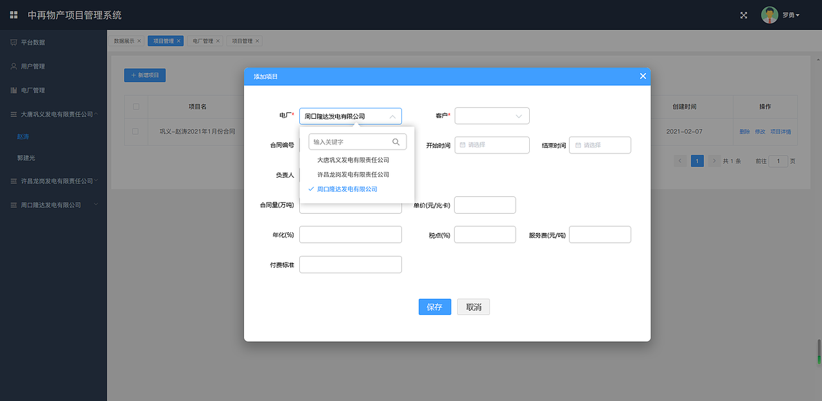Close the last 项目管理 tab
This screenshot has height=401, width=822.
pyautogui.click(x=258, y=41)
